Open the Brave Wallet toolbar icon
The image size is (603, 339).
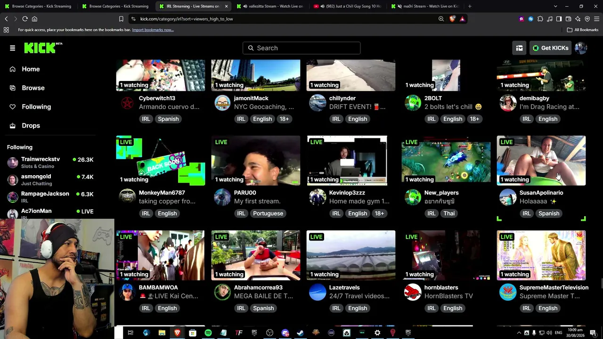point(568,19)
